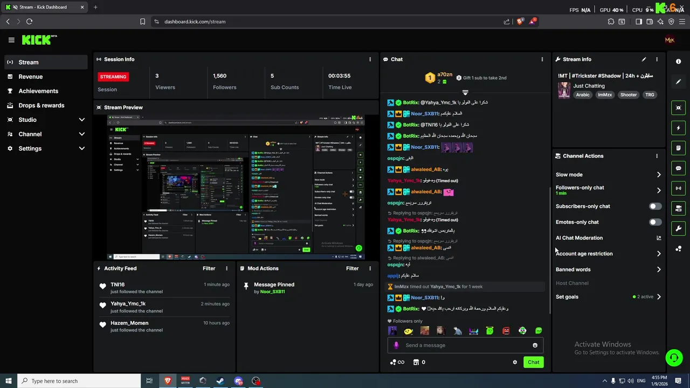Open the Activity Feed Filter dropdown
690x388 pixels.
pyautogui.click(x=209, y=268)
